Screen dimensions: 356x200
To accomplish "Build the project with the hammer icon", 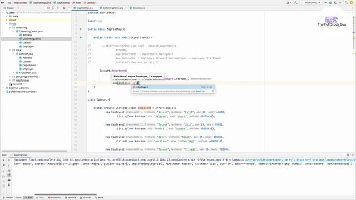I will [296, 3].
